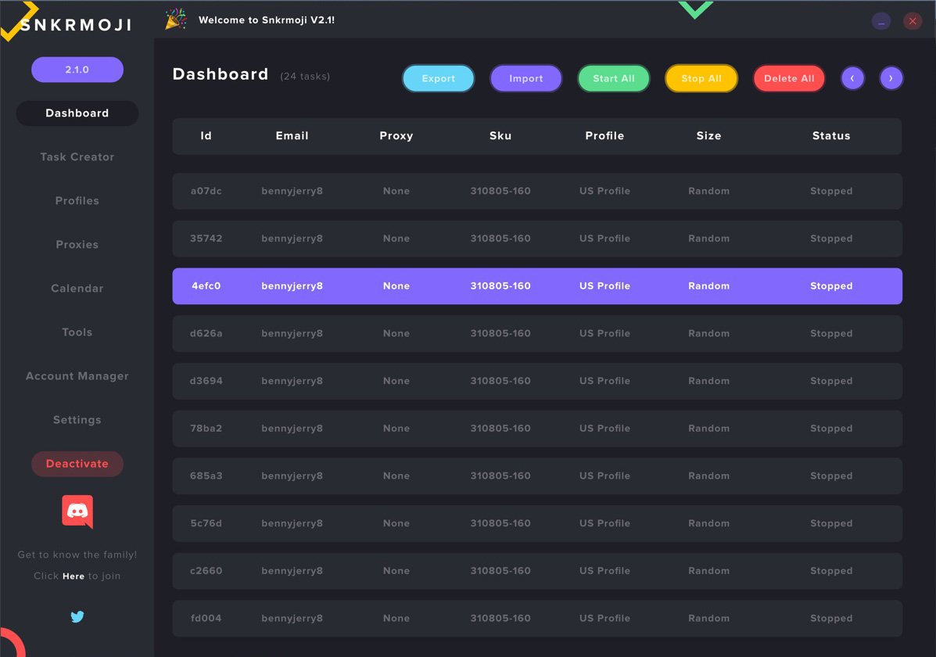The height and width of the screenshot is (657, 936).
Task: Open Dashboard in the sidebar
Action: point(77,113)
